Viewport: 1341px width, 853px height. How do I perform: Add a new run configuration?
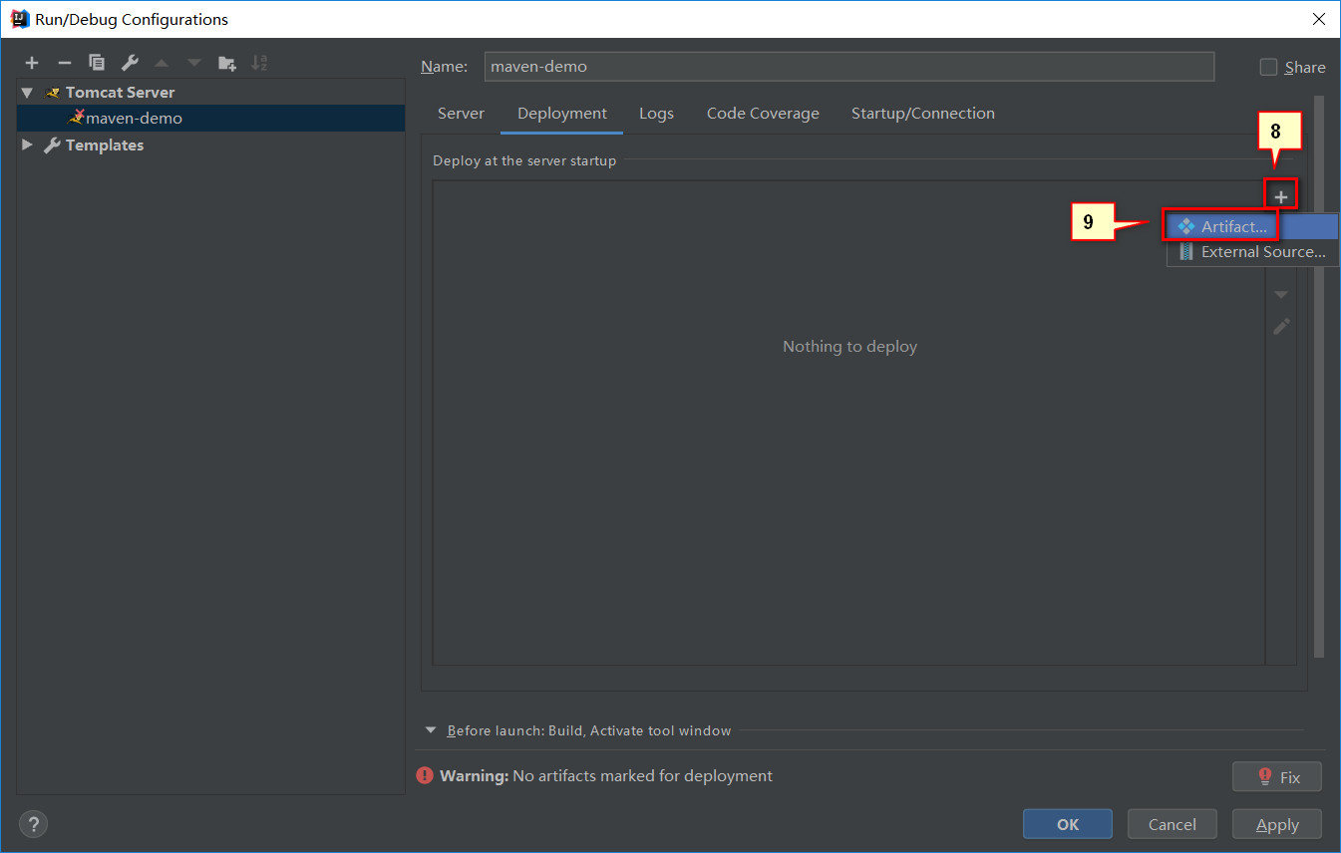point(32,64)
